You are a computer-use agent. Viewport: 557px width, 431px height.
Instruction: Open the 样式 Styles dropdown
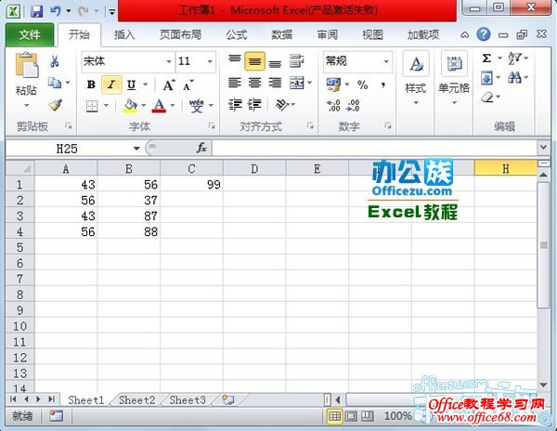click(416, 79)
